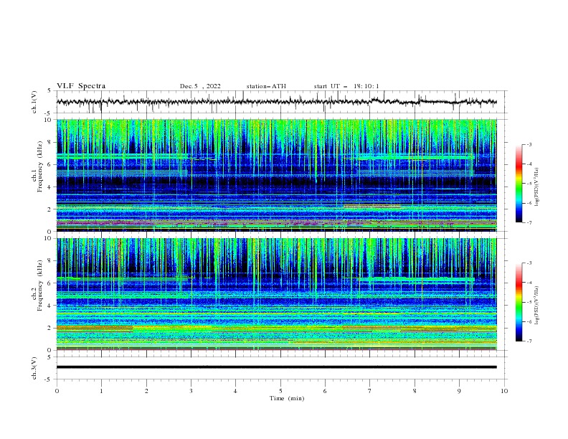568x439 pixels.
Task: Click the upper PSD color bar
Action: (x=519, y=183)
